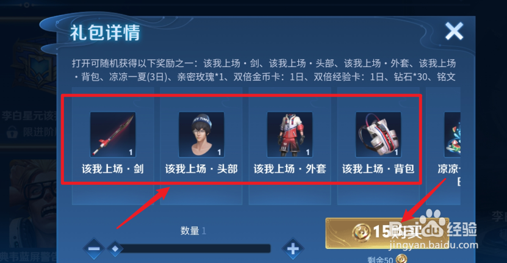Screen dimensions: 507x263
Task: Increase quantity with the plus button
Action: tap(293, 248)
